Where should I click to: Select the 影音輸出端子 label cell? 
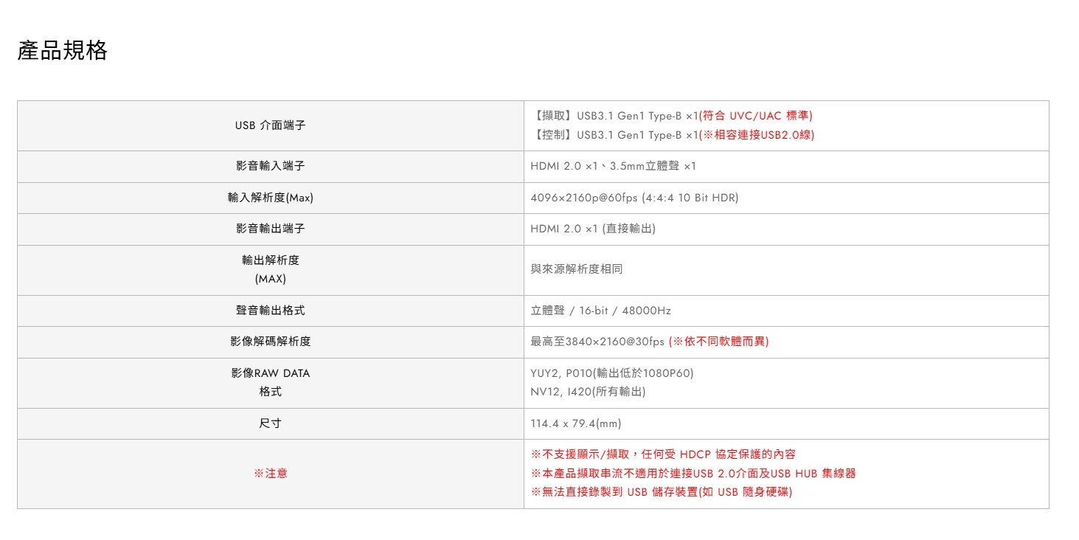pos(270,229)
